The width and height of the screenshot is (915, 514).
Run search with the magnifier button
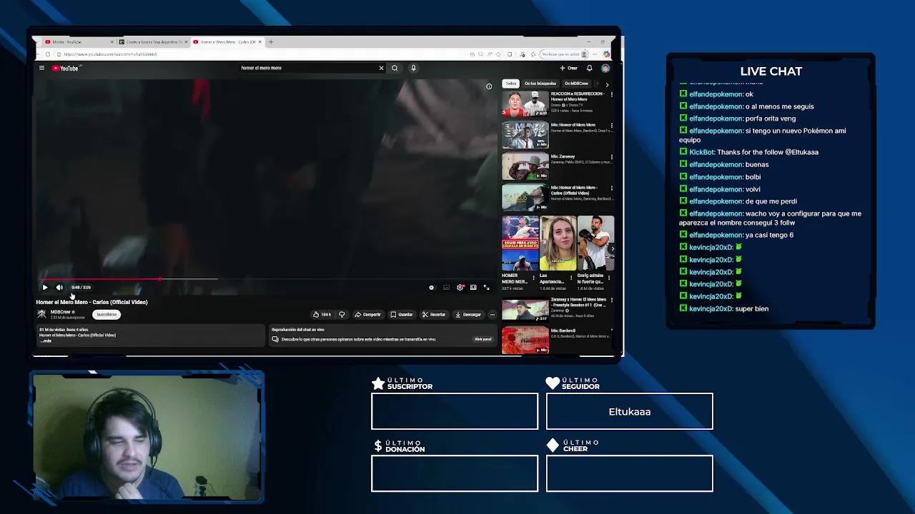coord(395,68)
